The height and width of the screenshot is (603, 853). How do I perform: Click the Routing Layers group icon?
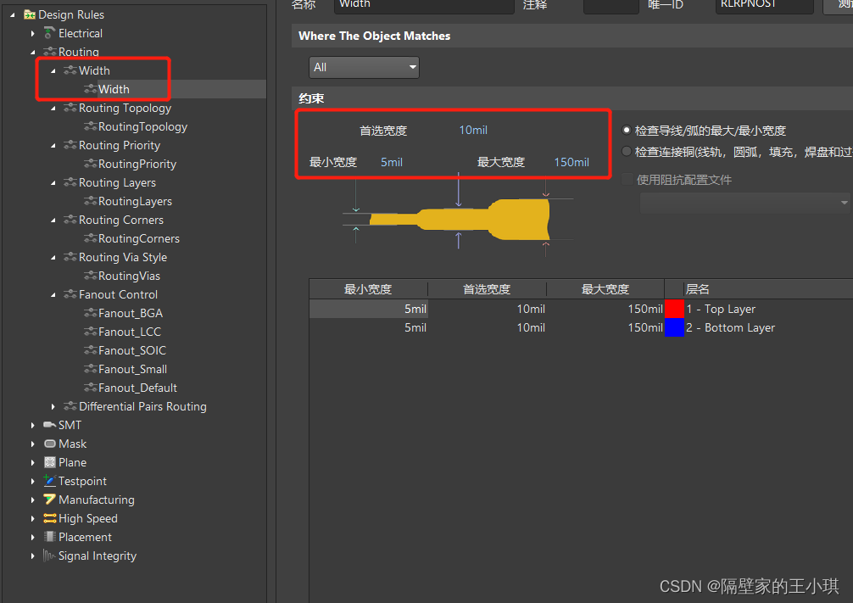tap(70, 182)
